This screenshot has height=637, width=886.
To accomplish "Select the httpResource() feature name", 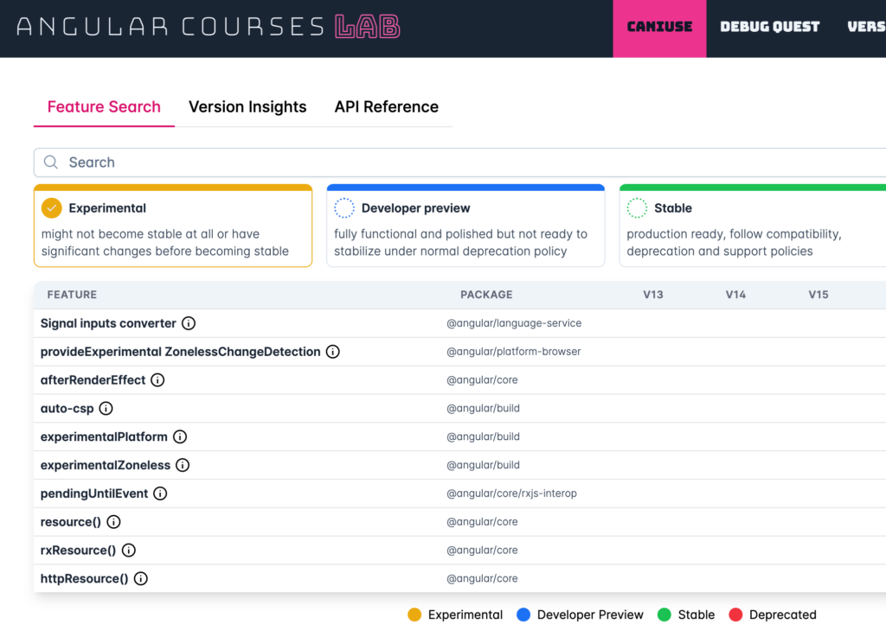I will pos(84,578).
